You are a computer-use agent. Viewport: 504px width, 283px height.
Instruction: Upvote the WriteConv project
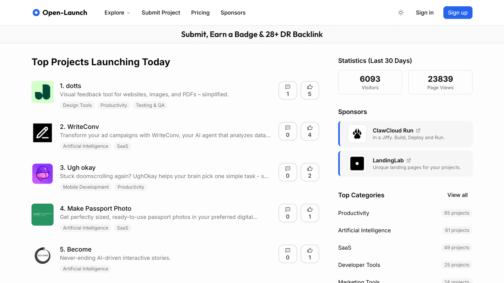[x=310, y=131]
